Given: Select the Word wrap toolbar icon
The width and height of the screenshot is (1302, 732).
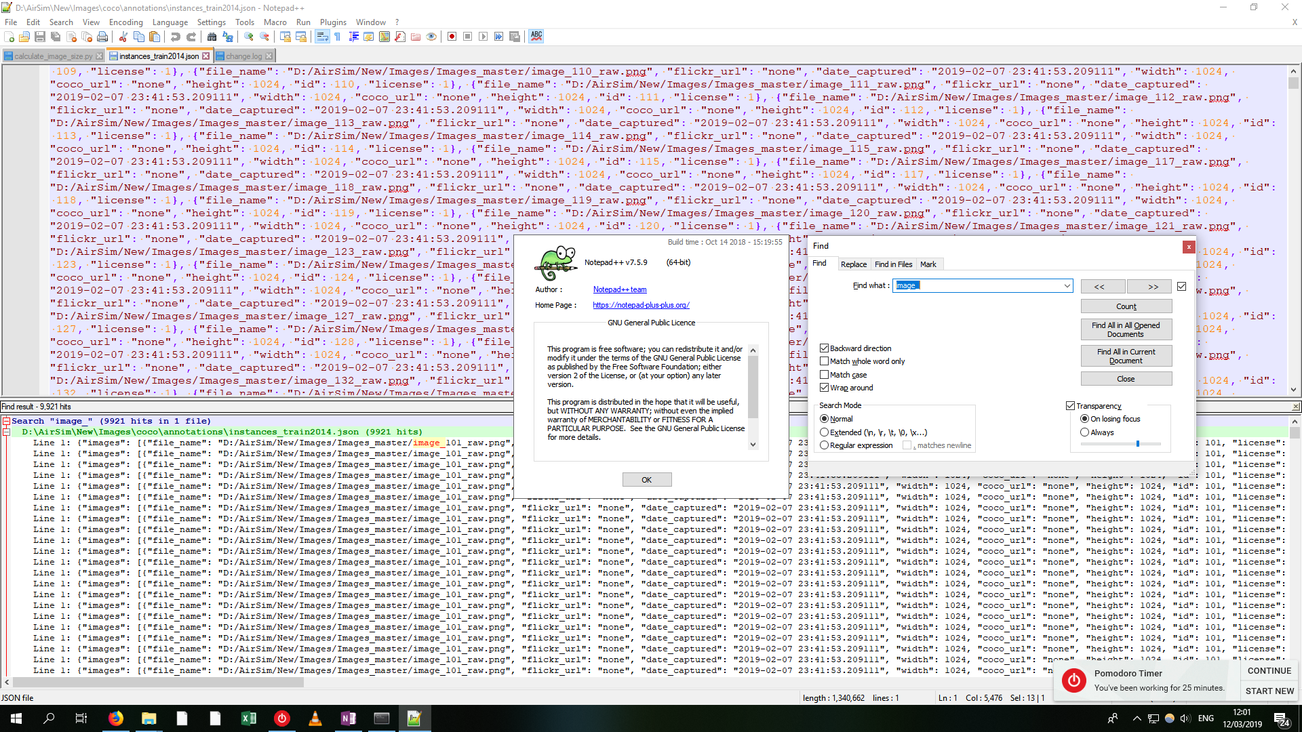Looking at the screenshot, I should point(321,37).
